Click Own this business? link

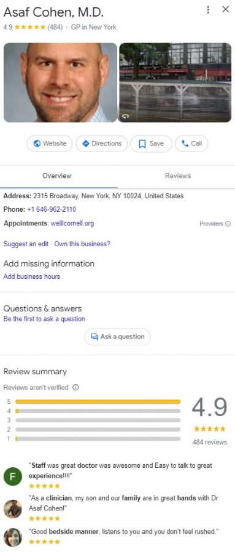point(82,244)
